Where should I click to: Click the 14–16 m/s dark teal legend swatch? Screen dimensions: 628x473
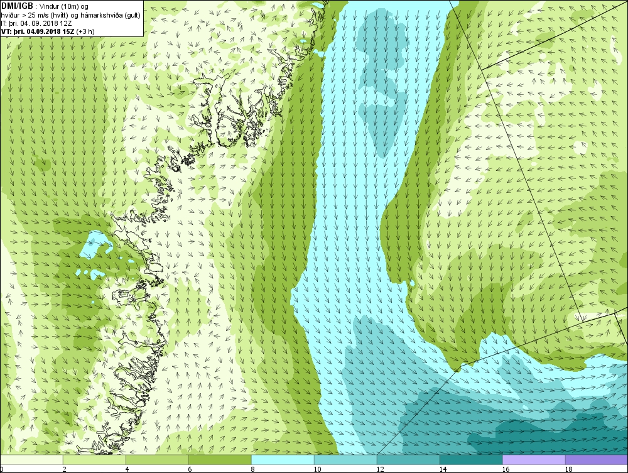pos(471,459)
